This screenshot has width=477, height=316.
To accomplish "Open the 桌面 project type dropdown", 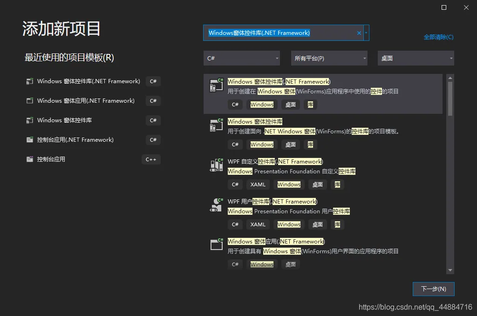I will click(x=416, y=58).
